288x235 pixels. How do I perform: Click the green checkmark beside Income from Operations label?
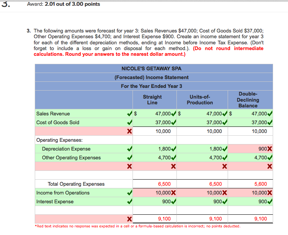coord(129,193)
